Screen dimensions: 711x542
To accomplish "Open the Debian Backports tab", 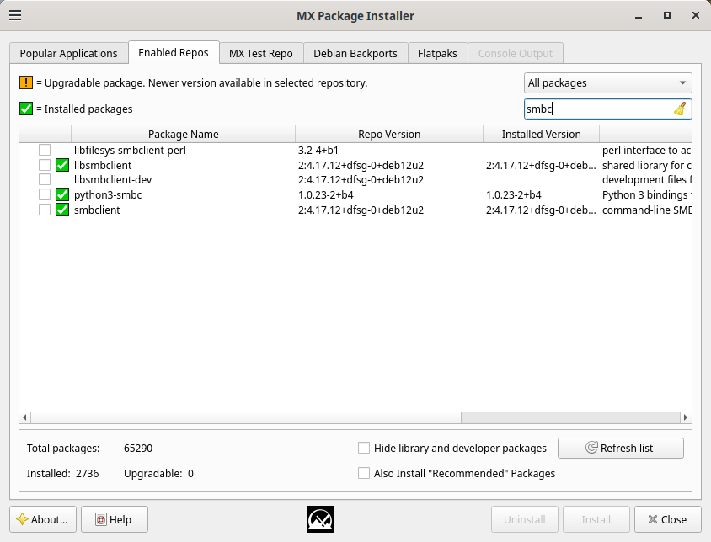I will coord(355,53).
